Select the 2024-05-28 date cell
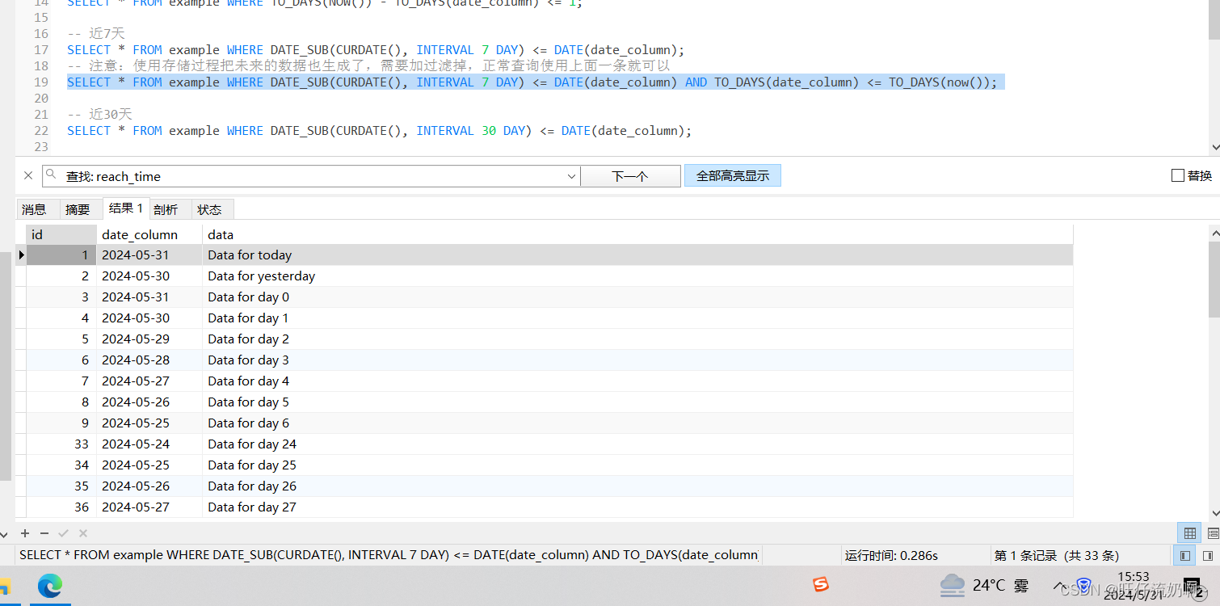 coord(149,360)
